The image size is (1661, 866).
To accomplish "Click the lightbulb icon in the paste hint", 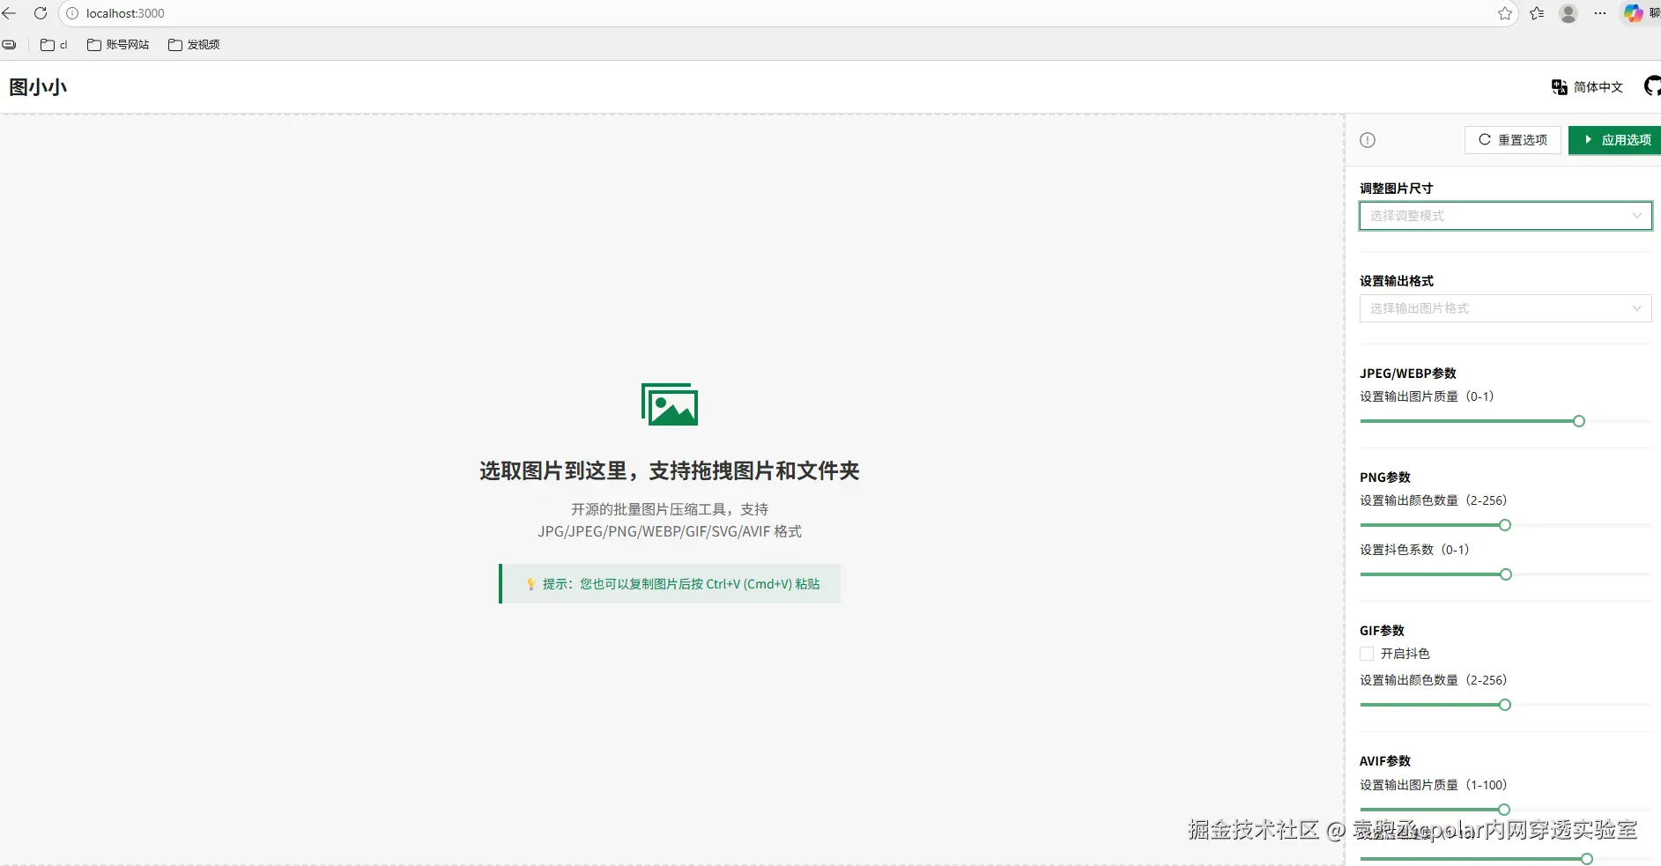I will click(x=530, y=583).
